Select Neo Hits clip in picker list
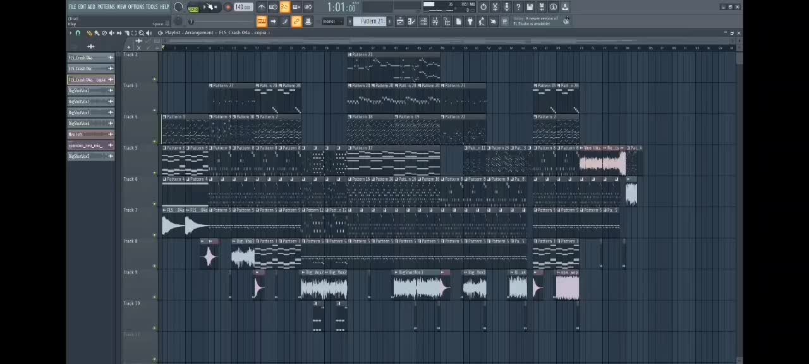This screenshot has height=364, width=809. coord(90,134)
